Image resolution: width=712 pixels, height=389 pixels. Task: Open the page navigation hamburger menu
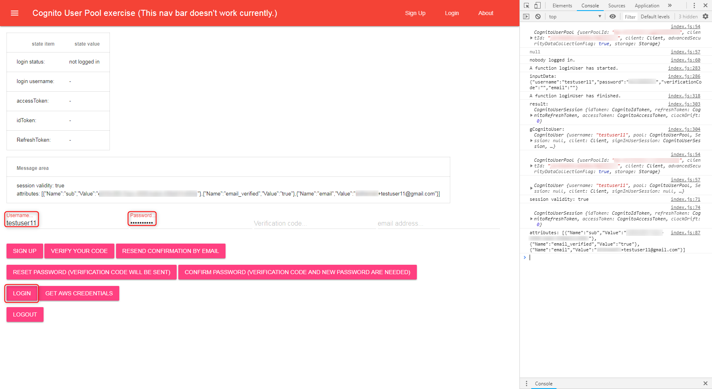coord(15,13)
